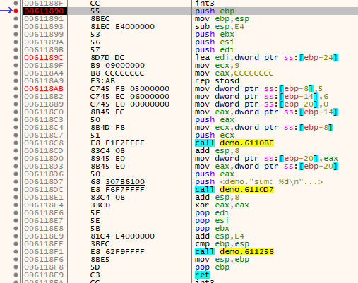
Task: Click the xor eax,eax instruction
Action: pos(222,205)
